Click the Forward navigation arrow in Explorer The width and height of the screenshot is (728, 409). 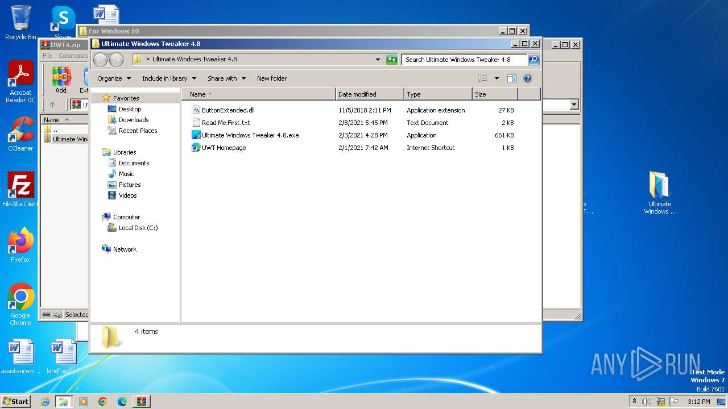[116, 60]
